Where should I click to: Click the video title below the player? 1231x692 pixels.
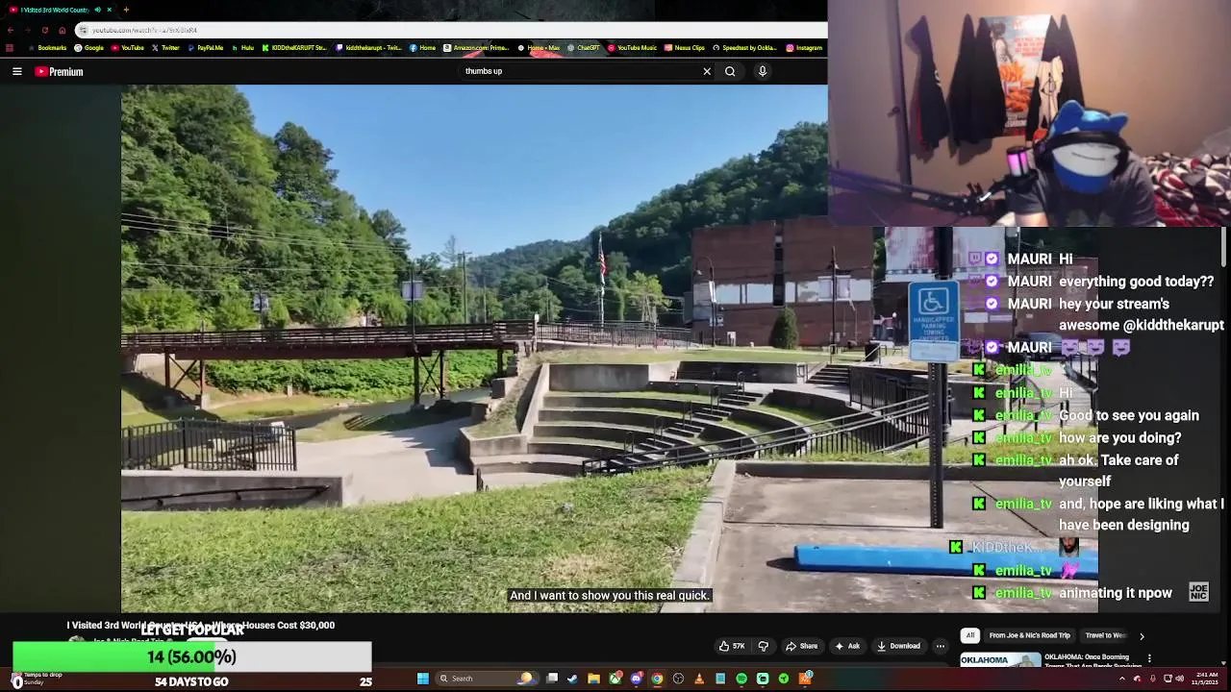point(201,625)
